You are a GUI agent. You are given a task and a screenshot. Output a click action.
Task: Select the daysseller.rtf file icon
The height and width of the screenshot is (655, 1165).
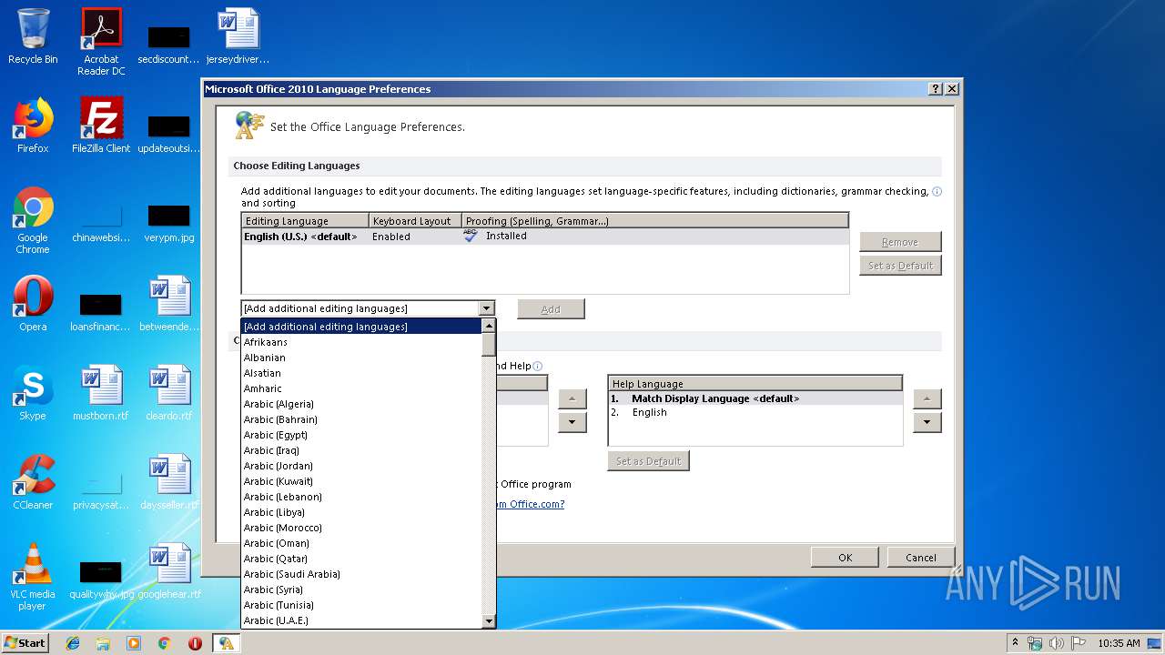pyautogui.click(x=169, y=482)
